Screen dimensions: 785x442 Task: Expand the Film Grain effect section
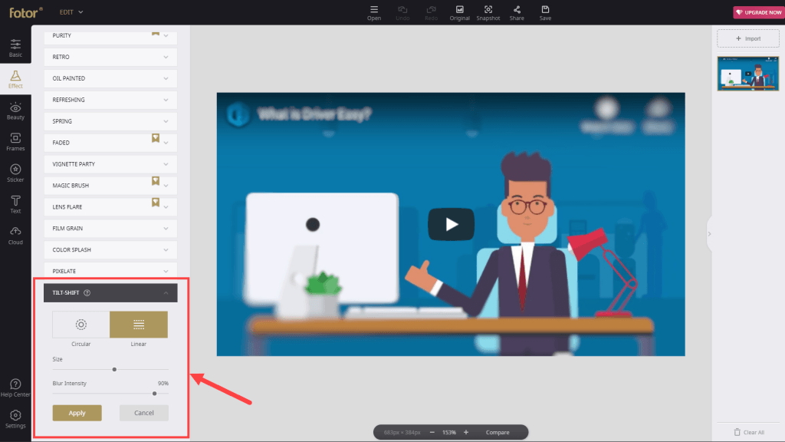point(110,229)
